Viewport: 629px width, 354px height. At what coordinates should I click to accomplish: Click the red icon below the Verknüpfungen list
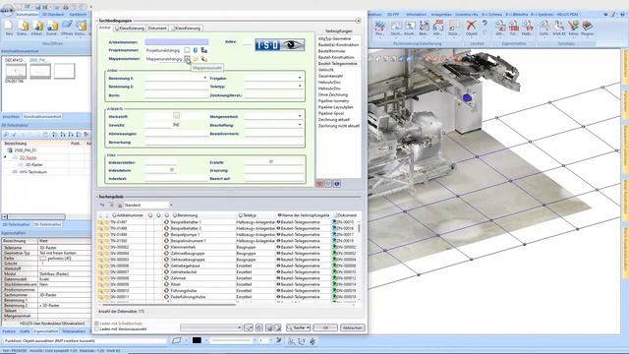(x=319, y=184)
